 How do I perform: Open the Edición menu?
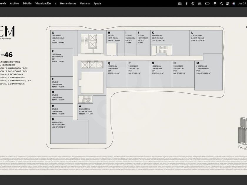click(27, 4)
